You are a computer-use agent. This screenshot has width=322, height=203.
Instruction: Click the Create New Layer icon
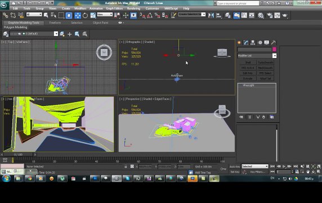[62, 34]
